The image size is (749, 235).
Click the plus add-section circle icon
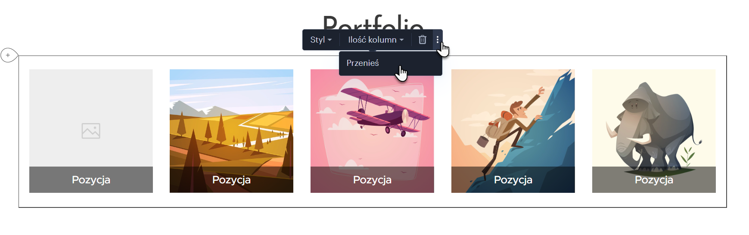point(8,55)
